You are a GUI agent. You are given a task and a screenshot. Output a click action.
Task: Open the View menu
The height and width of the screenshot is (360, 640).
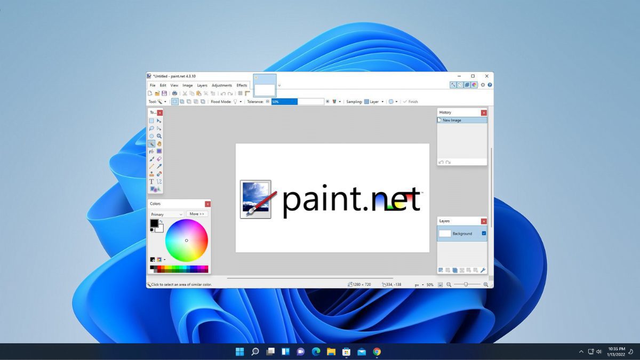click(174, 85)
